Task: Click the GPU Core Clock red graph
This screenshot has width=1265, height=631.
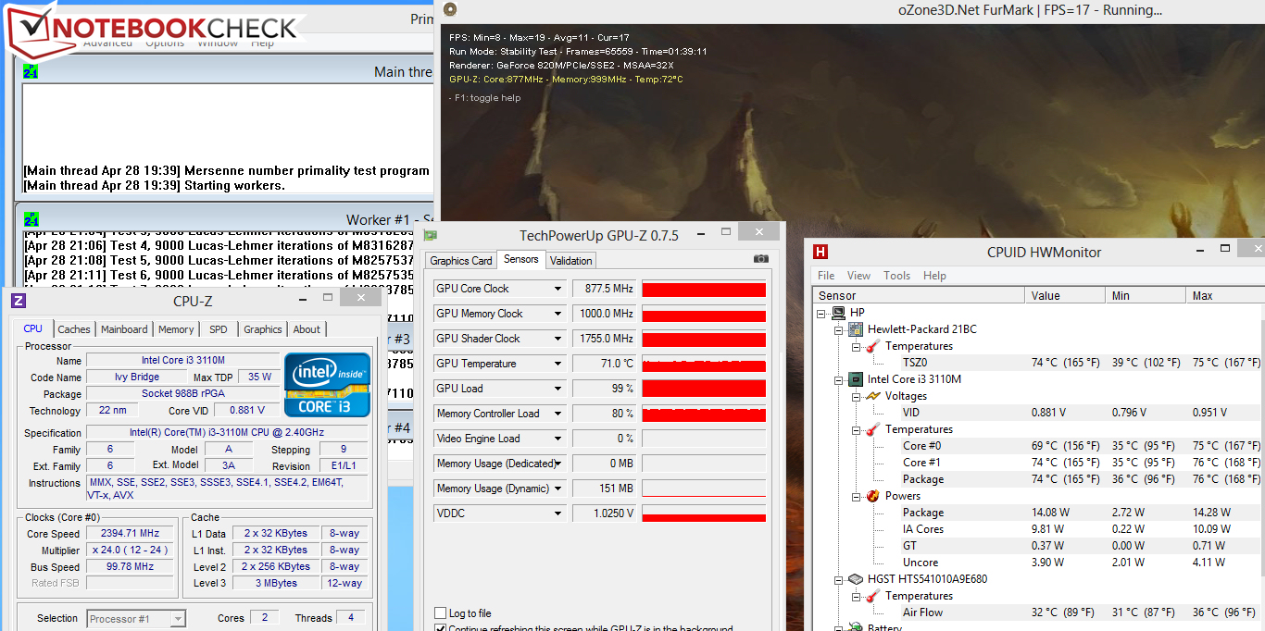Action: point(704,289)
